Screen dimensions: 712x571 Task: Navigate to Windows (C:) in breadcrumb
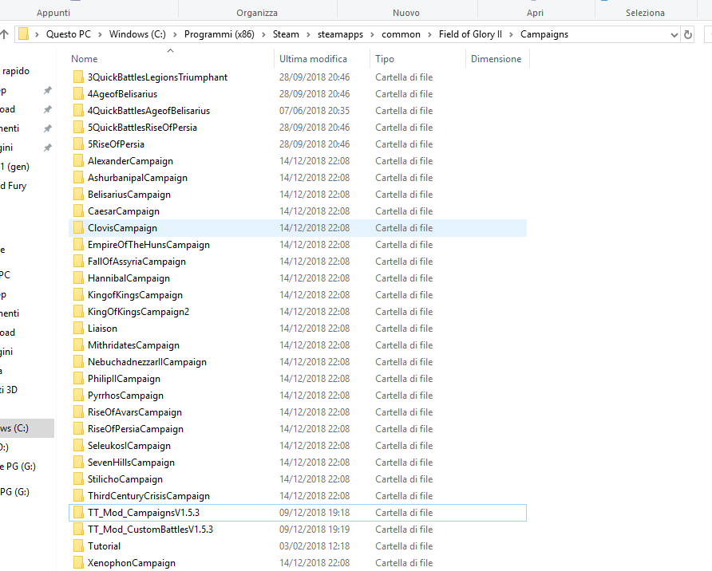137,34
